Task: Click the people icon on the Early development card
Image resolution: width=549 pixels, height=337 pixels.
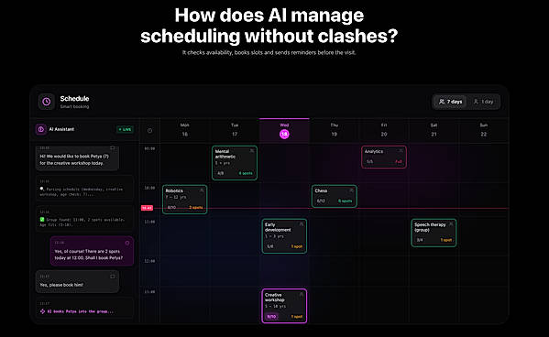Action: [302, 224]
